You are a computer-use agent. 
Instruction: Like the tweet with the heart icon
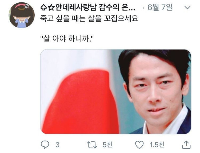[139, 145]
